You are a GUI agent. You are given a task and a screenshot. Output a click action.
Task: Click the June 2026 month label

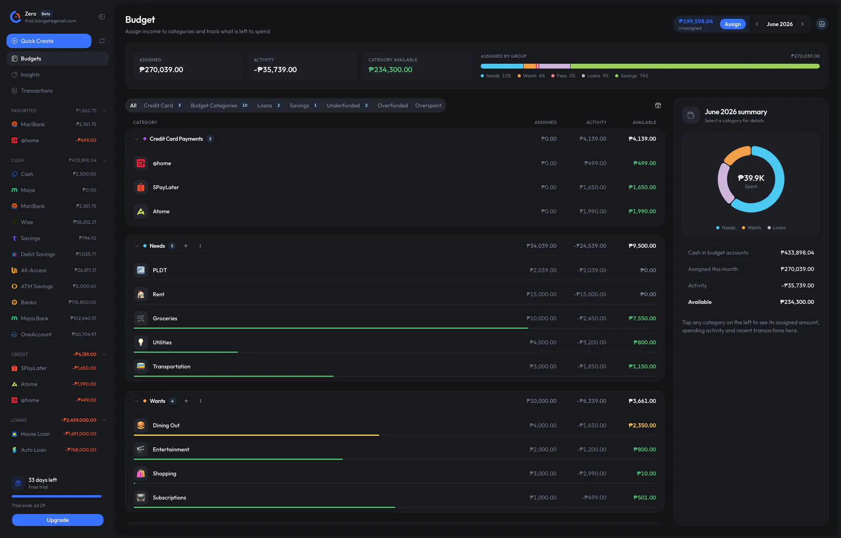(780, 24)
